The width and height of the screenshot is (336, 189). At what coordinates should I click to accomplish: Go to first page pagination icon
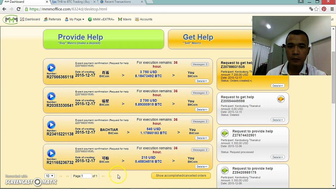tap(61, 176)
